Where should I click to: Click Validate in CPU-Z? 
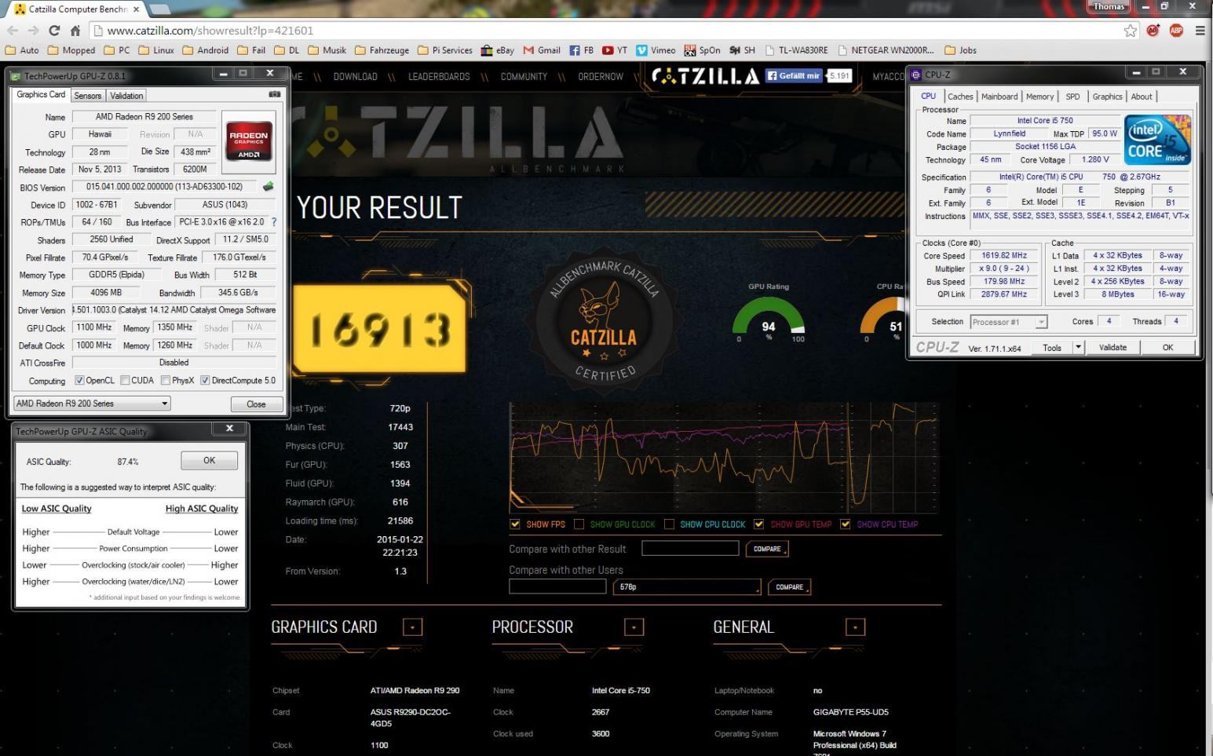pyautogui.click(x=1113, y=347)
